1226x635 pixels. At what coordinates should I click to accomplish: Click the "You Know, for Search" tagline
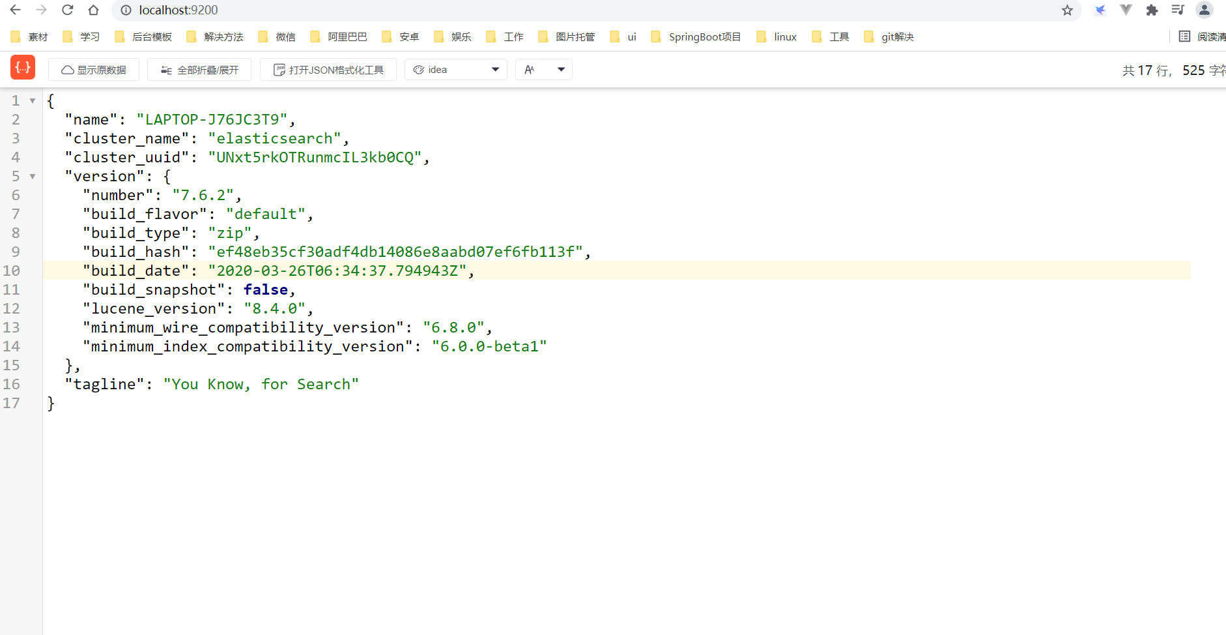pos(261,385)
